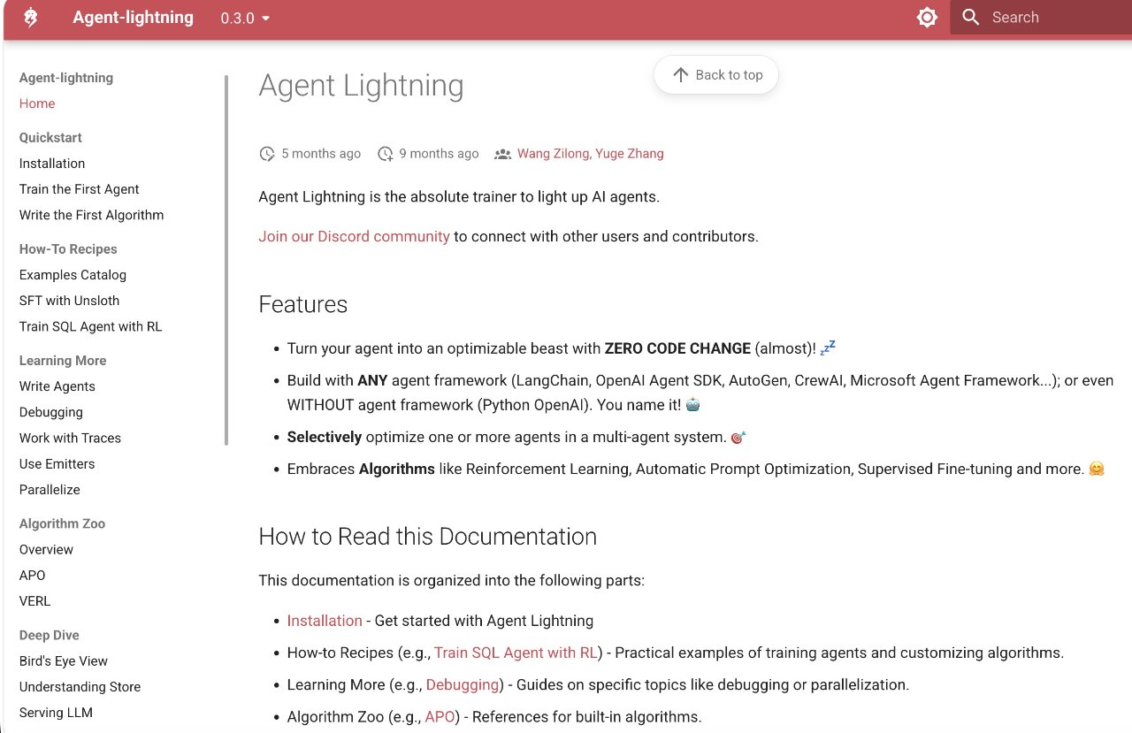Click the '9 months ago' timestamp
This screenshot has height=733, width=1132.
click(x=439, y=154)
